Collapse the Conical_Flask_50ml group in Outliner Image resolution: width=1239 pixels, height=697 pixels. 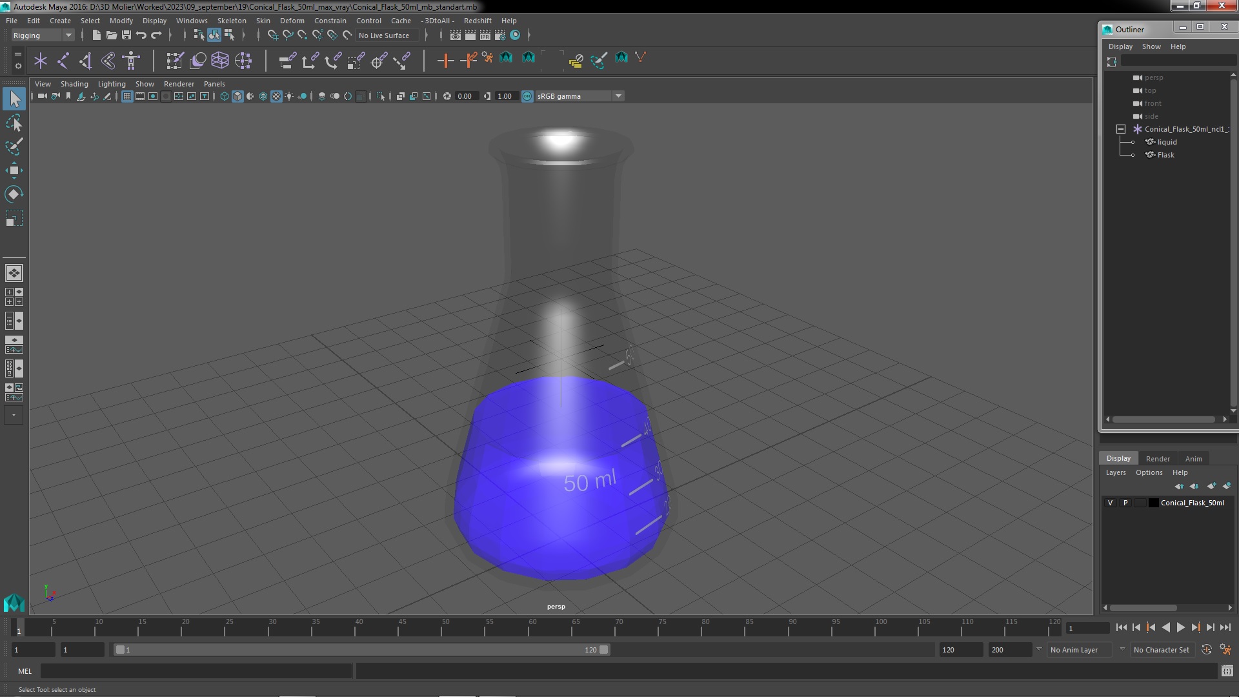coord(1121,129)
